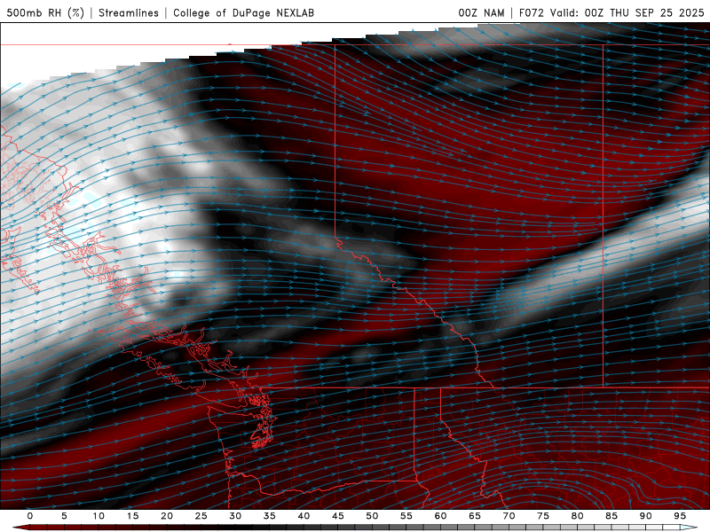Click the "80" value on the color scale

pyautogui.click(x=577, y=516)
